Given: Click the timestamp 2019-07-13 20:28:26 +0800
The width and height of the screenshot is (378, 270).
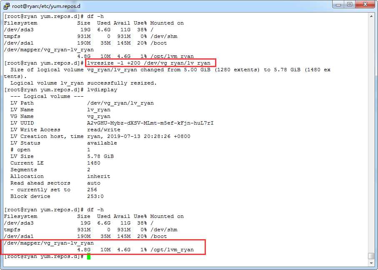Looking at the screenshot, I should pyautogui.click(x=149, y=136).
